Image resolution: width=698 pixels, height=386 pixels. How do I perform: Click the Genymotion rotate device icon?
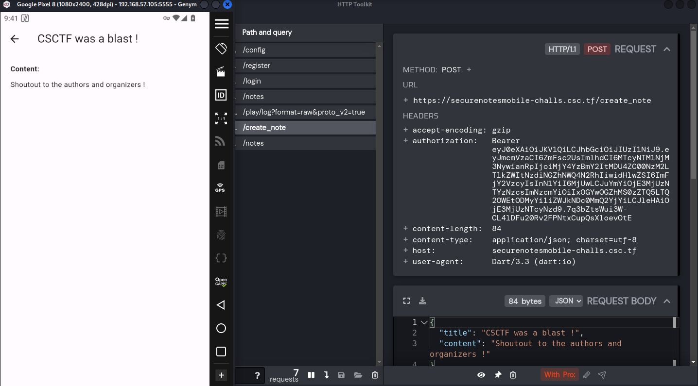[x=221, y=49]
